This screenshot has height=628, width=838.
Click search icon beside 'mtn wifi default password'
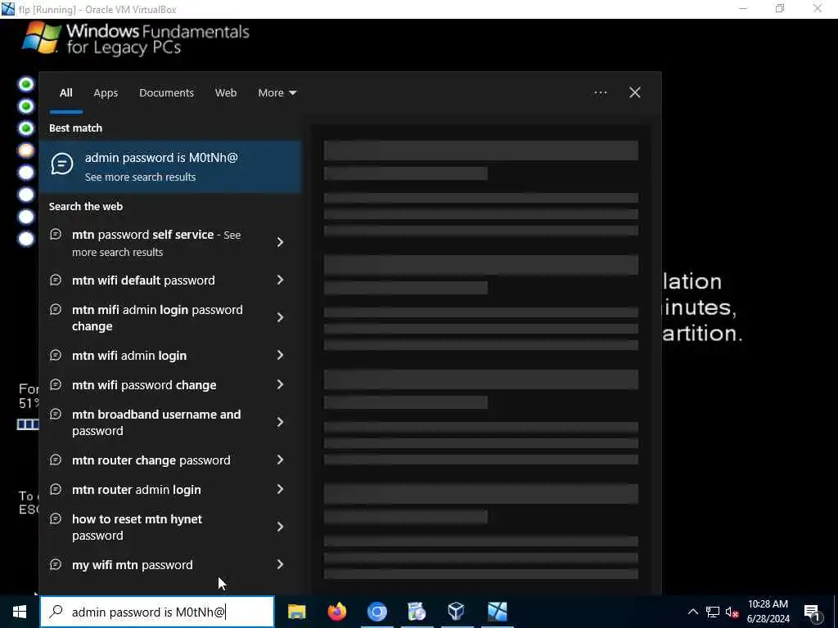click(x=56, y=280)
